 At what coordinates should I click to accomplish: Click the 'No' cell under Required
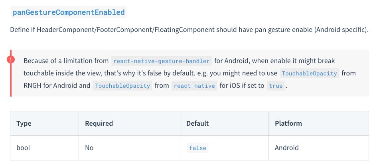click(x=89, y=148)
